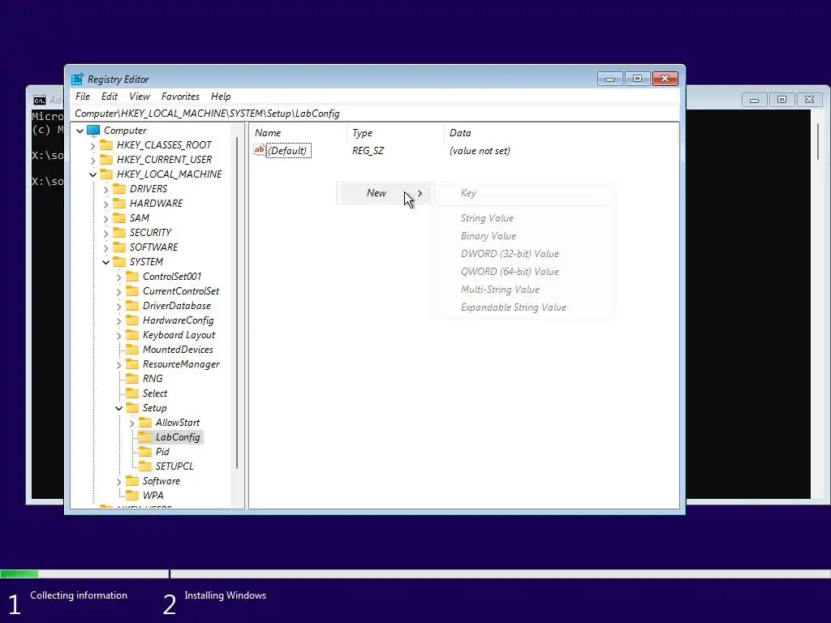Click the HardwareConfig folder icon
This screenshot has width=831, height=623.
click(132, 320)
